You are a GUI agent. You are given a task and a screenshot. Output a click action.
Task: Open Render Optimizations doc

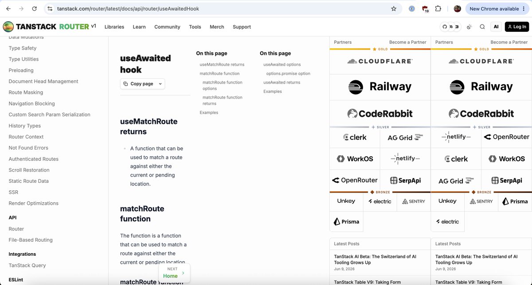34,203
